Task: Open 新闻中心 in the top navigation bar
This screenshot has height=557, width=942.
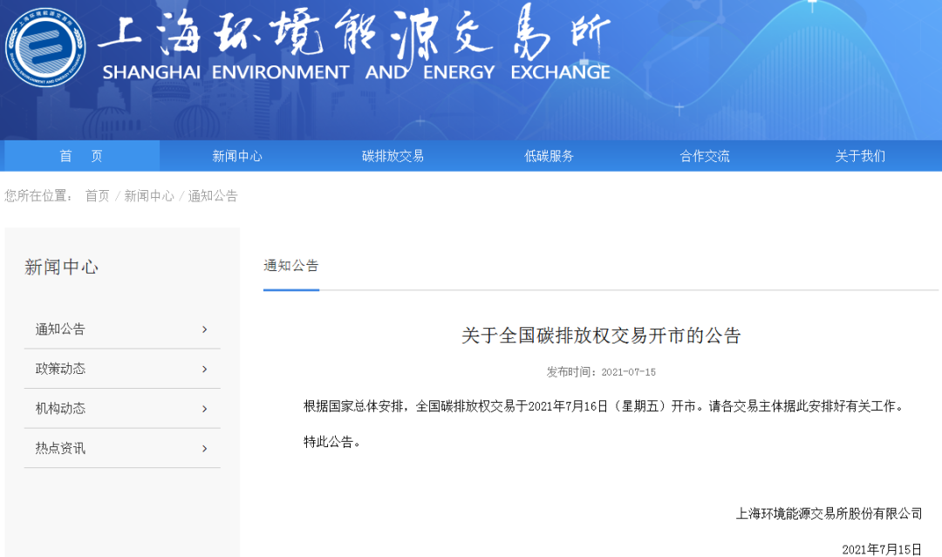Action: click(x=237, y=156)
